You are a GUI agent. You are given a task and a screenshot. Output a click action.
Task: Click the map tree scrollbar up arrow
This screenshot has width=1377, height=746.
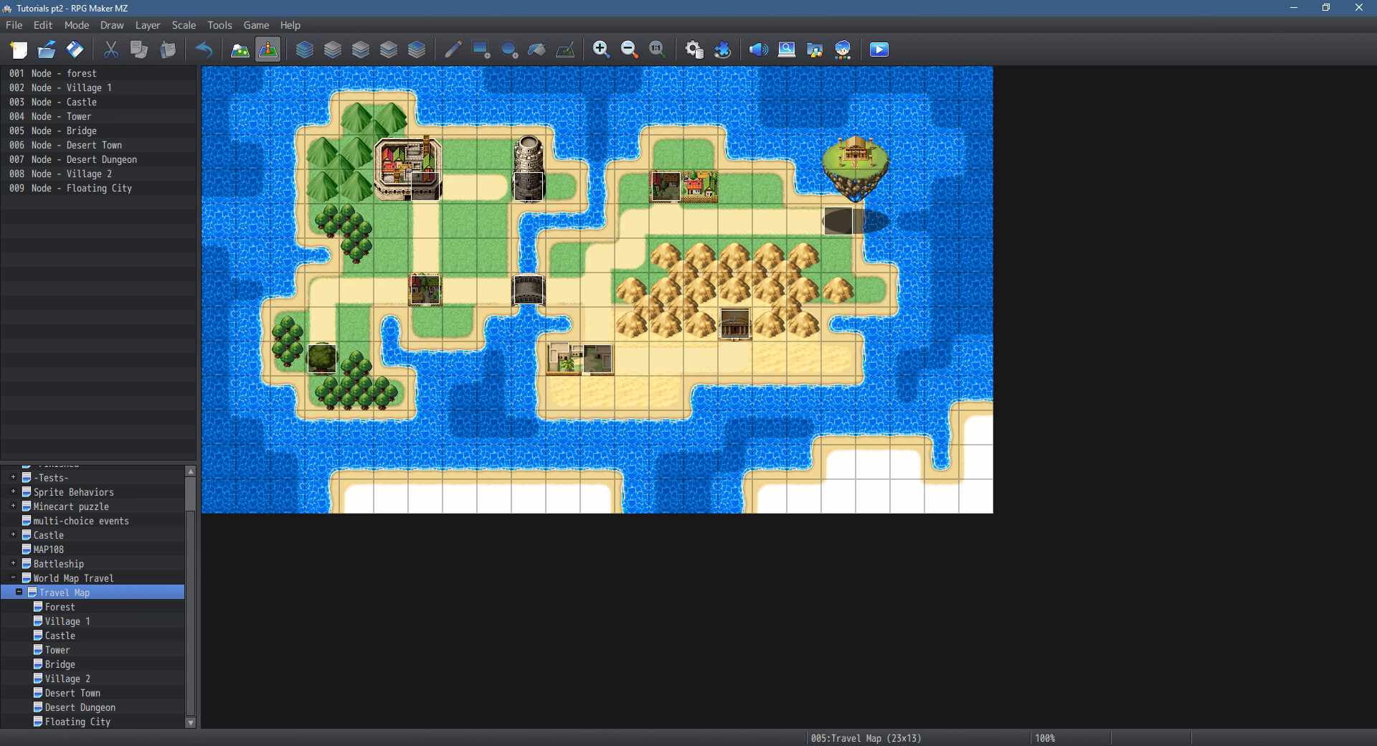(x=190, y=471)
